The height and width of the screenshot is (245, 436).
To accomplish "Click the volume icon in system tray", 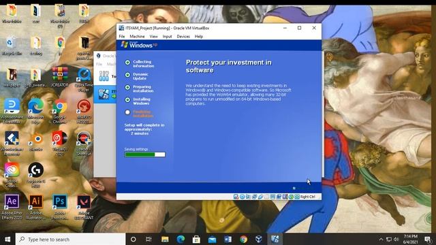I will [396, 239].
